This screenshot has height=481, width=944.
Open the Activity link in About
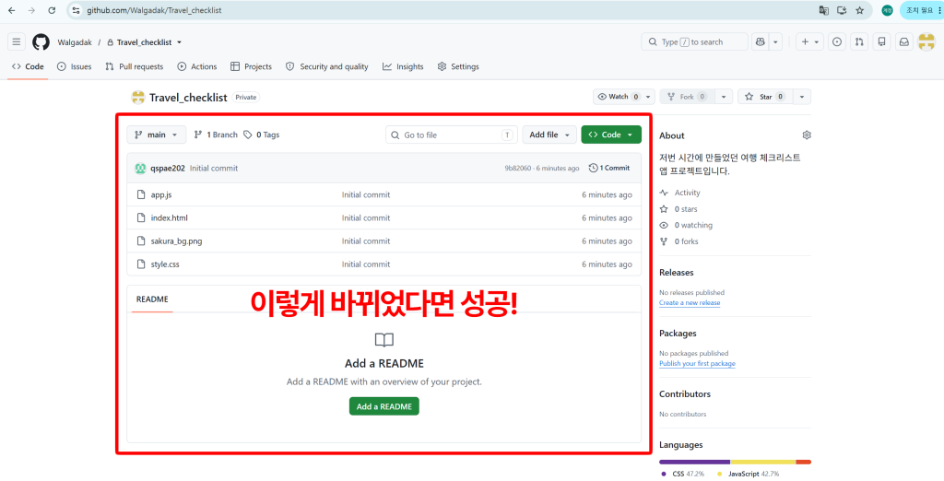[680, 193]
